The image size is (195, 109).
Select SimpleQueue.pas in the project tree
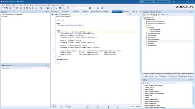pos(155,29)
